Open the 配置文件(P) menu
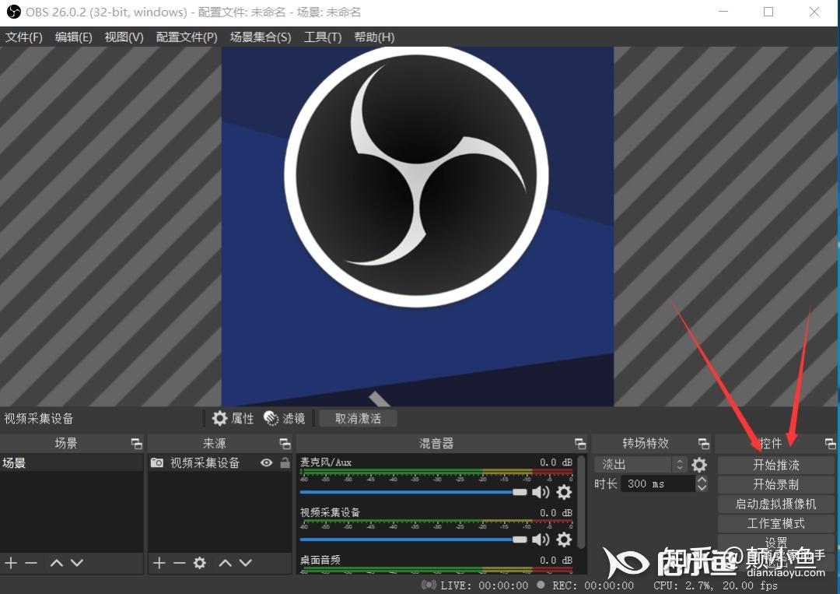Viewport: 840px width, 594px height. click(x=187, y=37)
